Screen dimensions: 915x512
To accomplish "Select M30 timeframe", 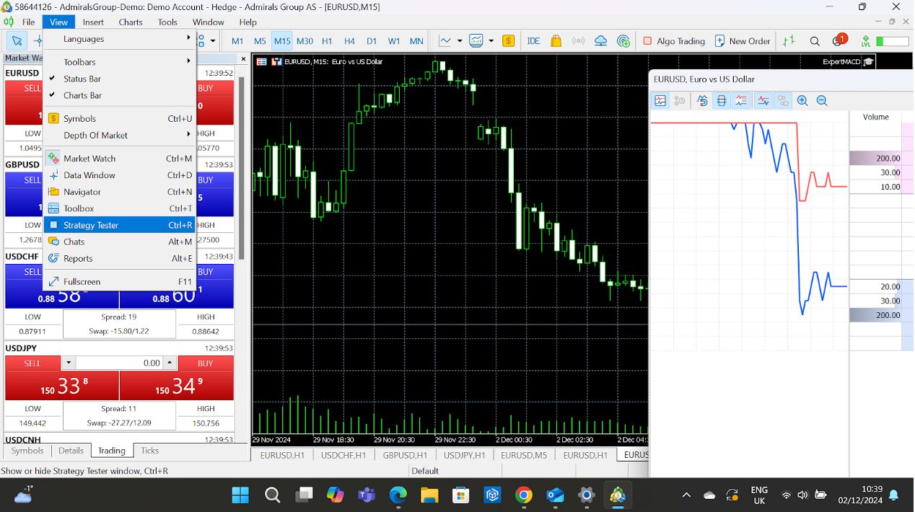I will tap(305, 41).
